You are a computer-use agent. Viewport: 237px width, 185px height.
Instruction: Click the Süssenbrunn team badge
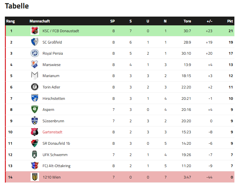[x=34, y=121]
